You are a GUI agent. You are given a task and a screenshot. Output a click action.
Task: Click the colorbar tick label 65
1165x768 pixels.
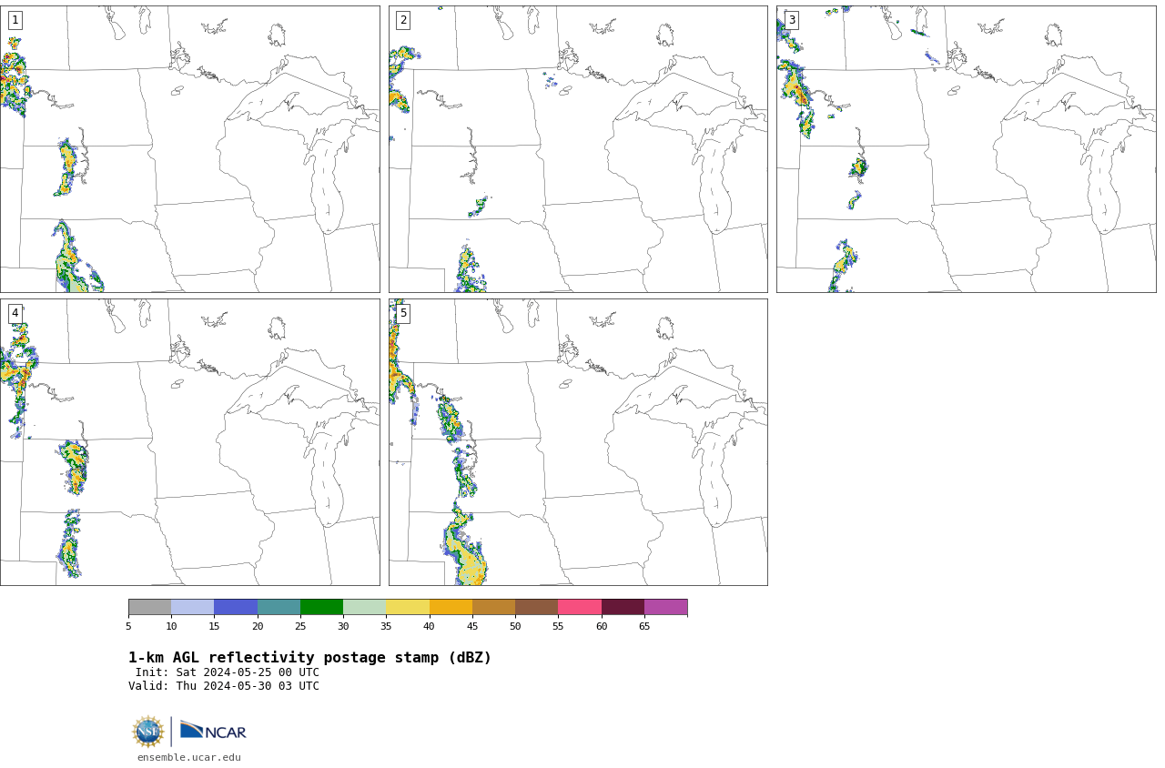[x=644, y=626]
